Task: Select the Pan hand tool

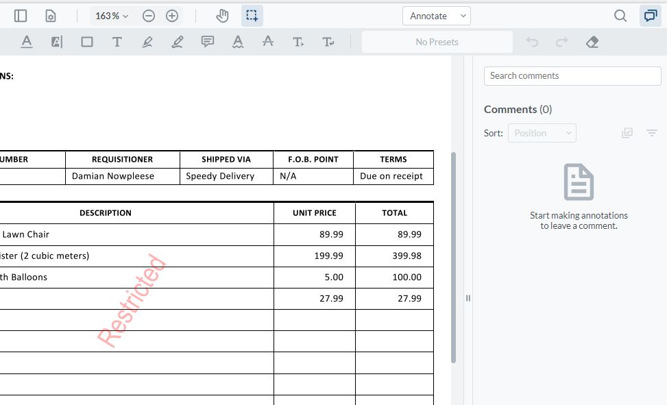Action: click(222, 16)
